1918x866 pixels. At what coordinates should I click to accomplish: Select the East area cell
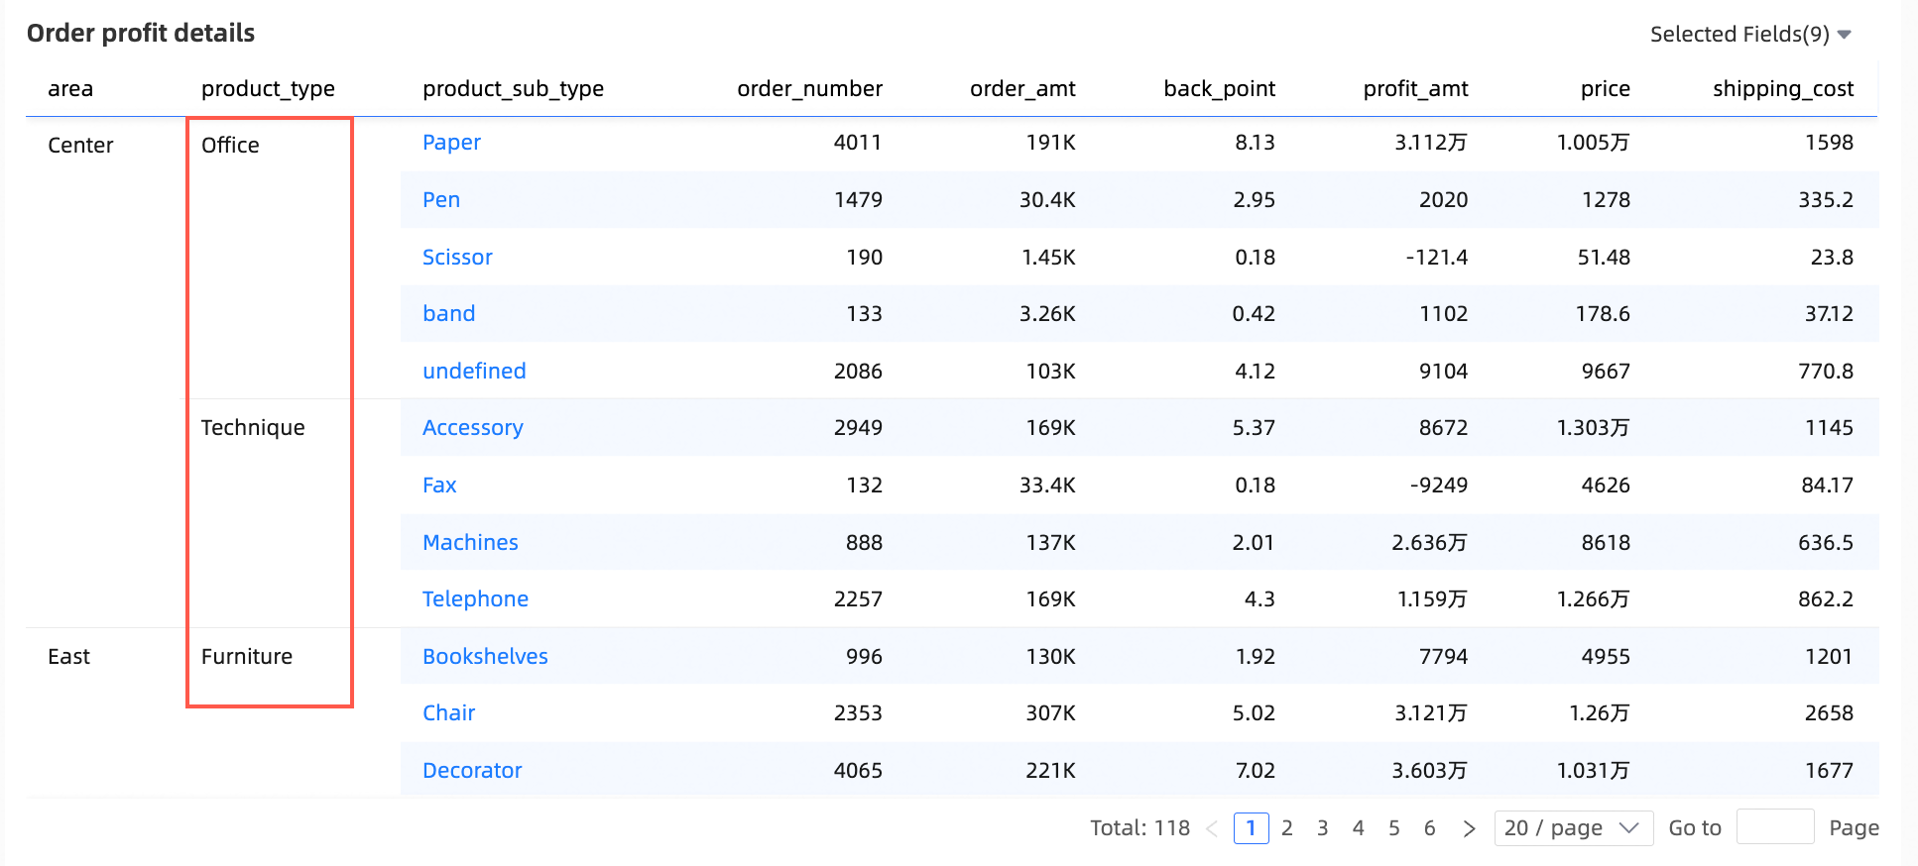(x=68, y=656)
